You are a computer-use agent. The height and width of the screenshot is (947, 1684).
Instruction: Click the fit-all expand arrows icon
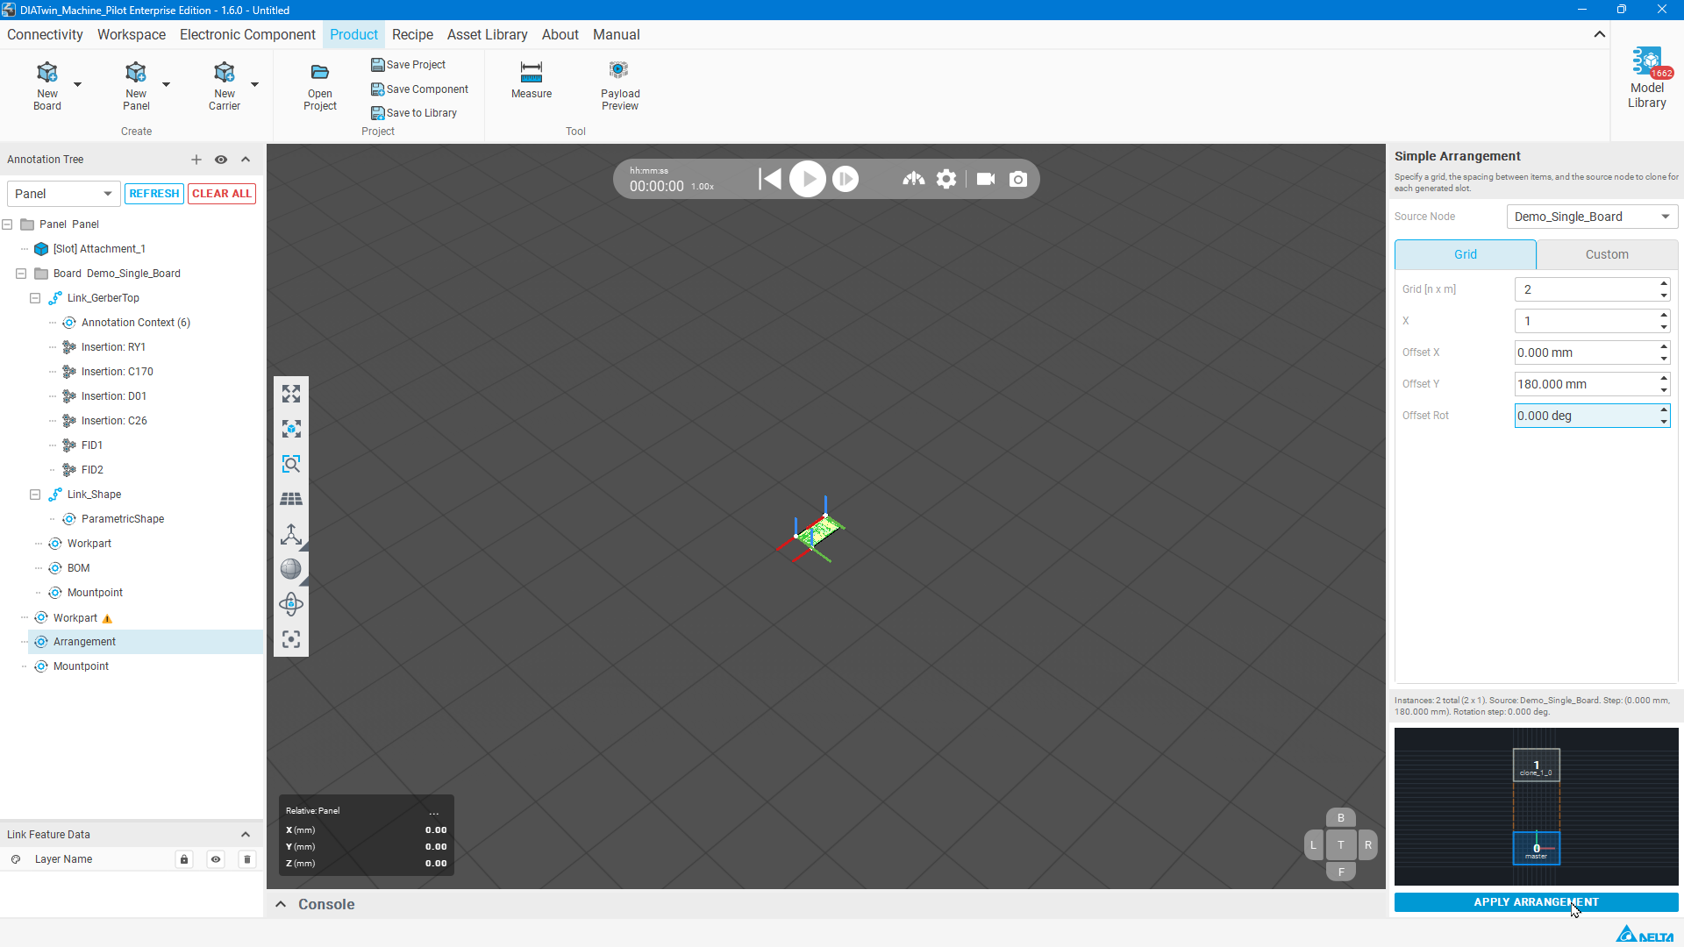click(291, 394)
